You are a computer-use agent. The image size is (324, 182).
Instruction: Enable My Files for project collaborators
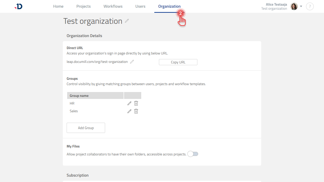193,154
